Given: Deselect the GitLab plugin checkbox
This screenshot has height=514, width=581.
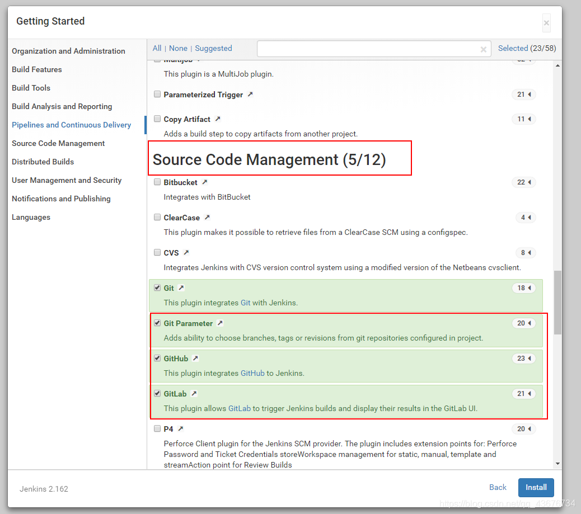Looking at the screenshot, I should (157, 393).
